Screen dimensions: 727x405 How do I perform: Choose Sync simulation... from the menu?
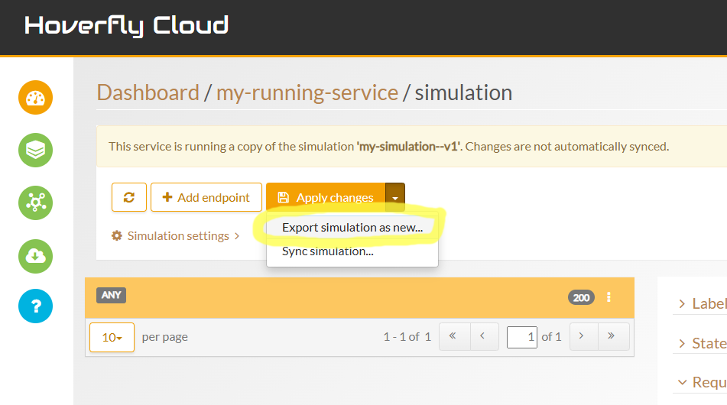tap(327, 251)
